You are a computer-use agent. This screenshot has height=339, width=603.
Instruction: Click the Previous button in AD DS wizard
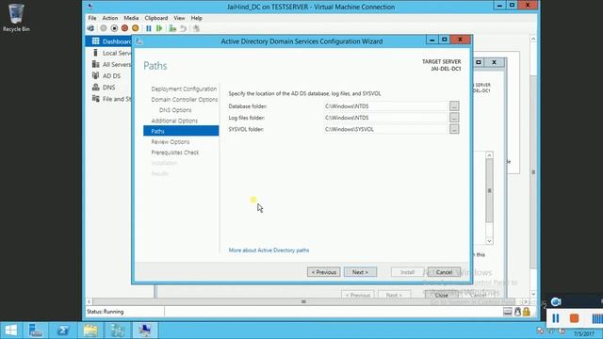click(324, 272)
